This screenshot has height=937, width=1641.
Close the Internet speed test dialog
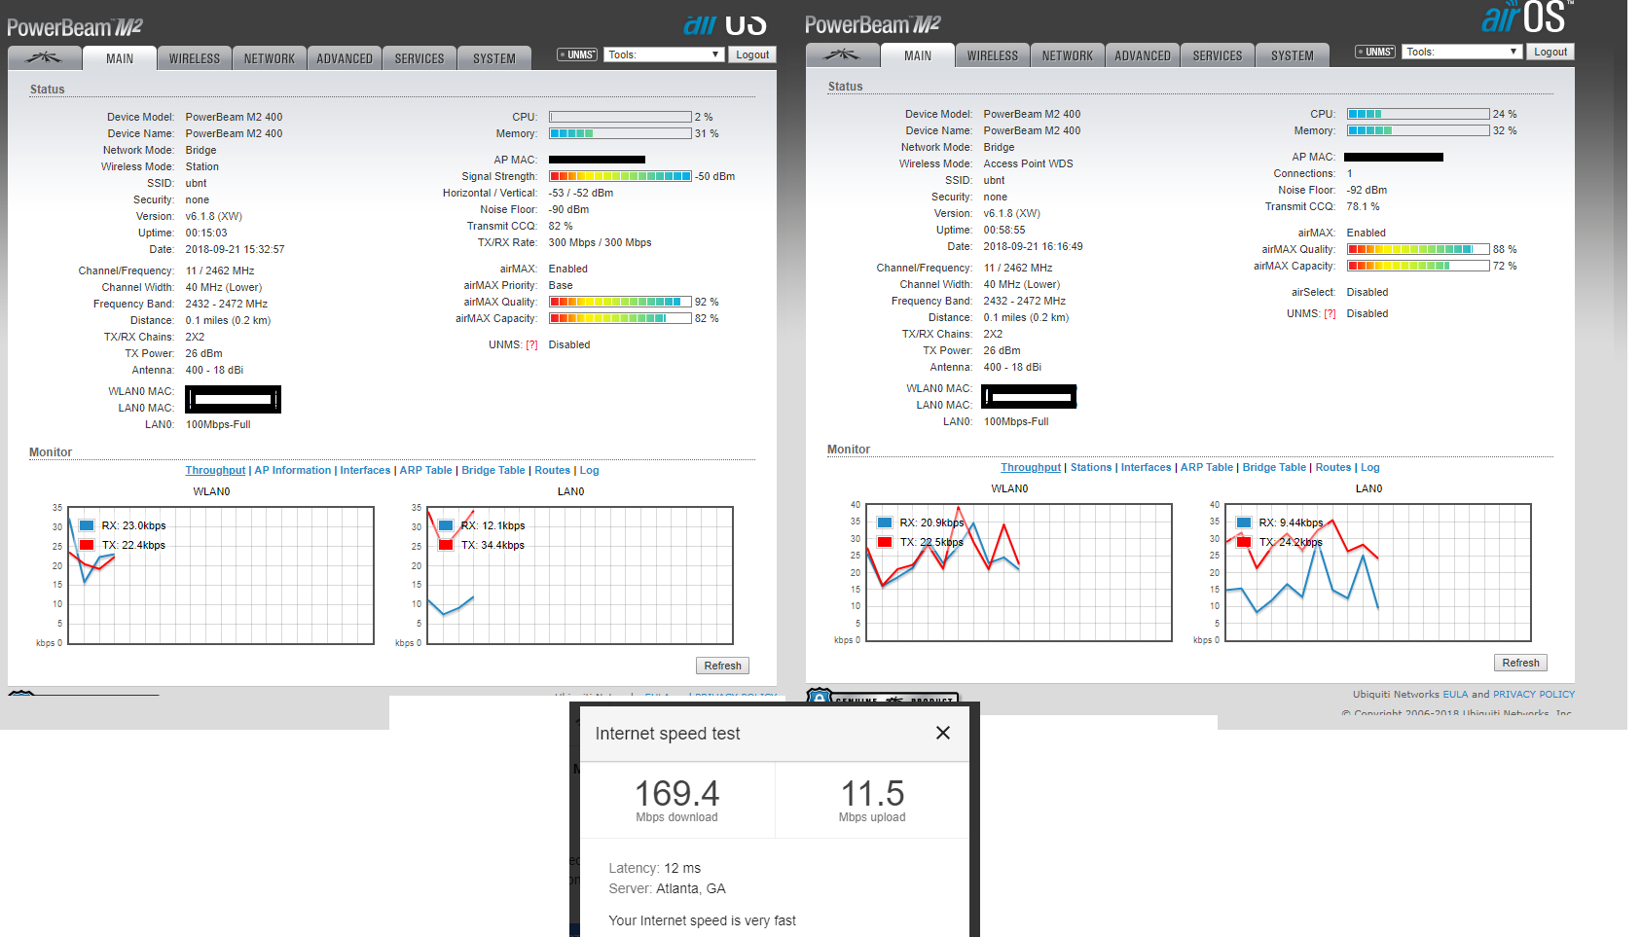point(942,733)
